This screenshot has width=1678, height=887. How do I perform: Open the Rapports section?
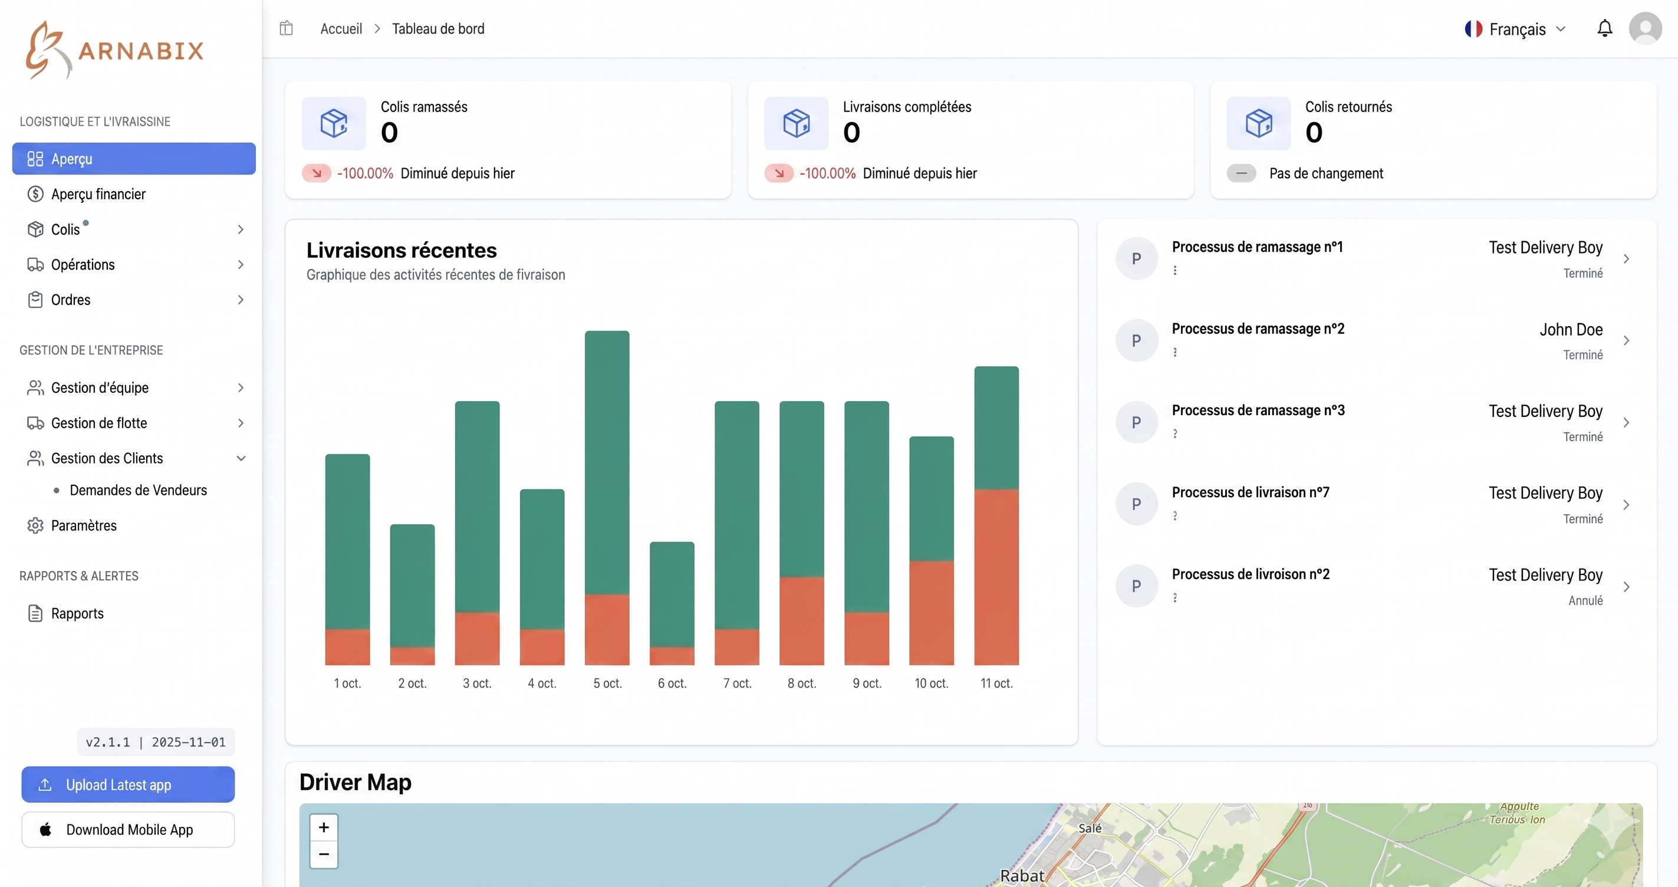click(x=77, y=613)
